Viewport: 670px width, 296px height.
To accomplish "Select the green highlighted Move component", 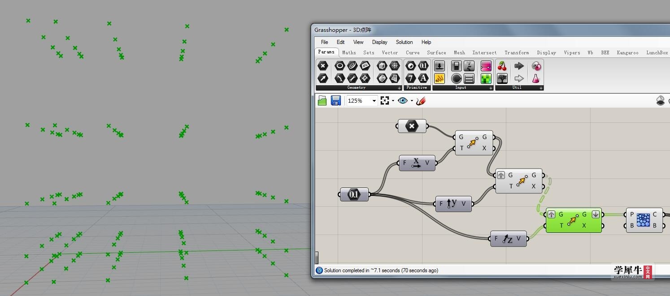I will [x=574, y=220].
